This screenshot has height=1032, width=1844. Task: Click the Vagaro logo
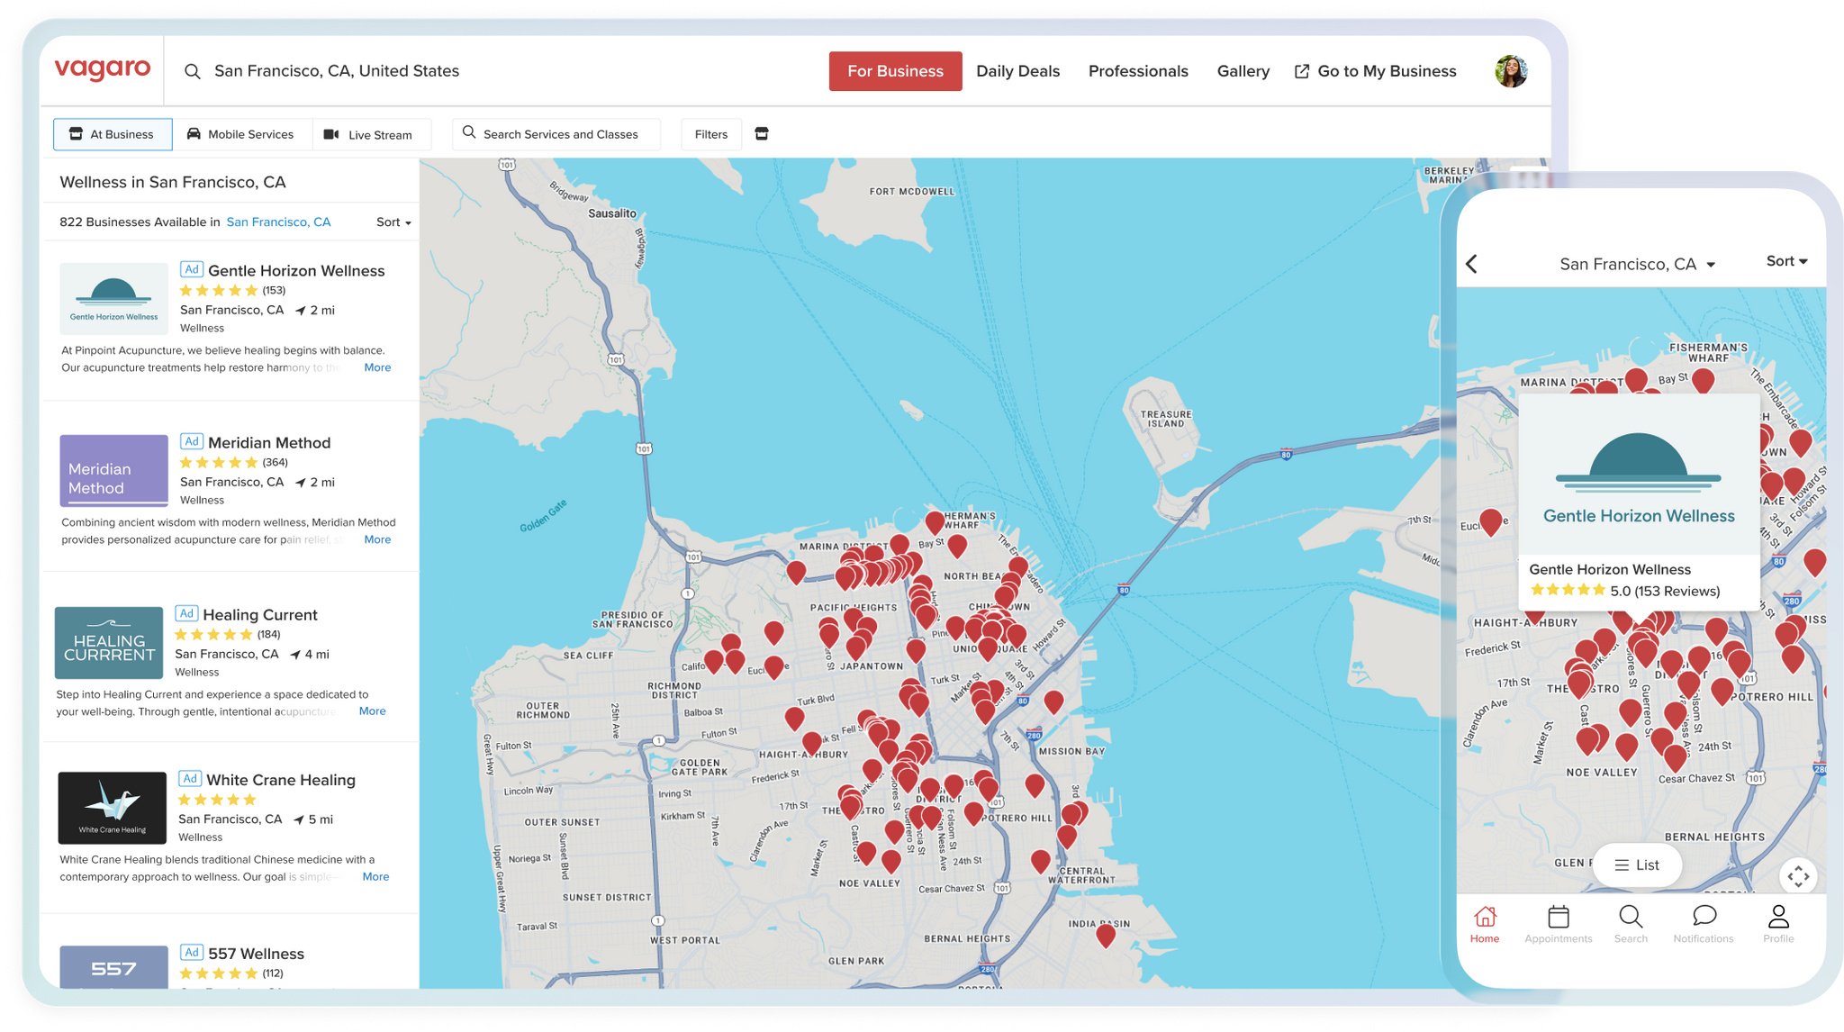103,69
